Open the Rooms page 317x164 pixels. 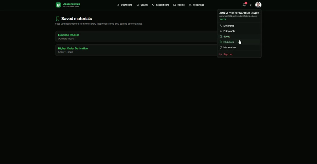[179, 5]
